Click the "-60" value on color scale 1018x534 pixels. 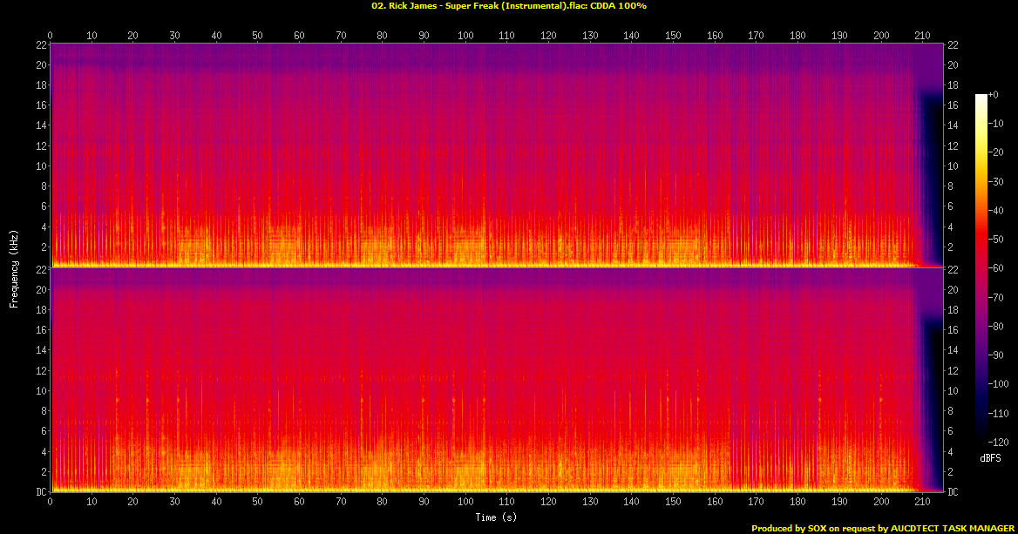[x=996, y=268]
